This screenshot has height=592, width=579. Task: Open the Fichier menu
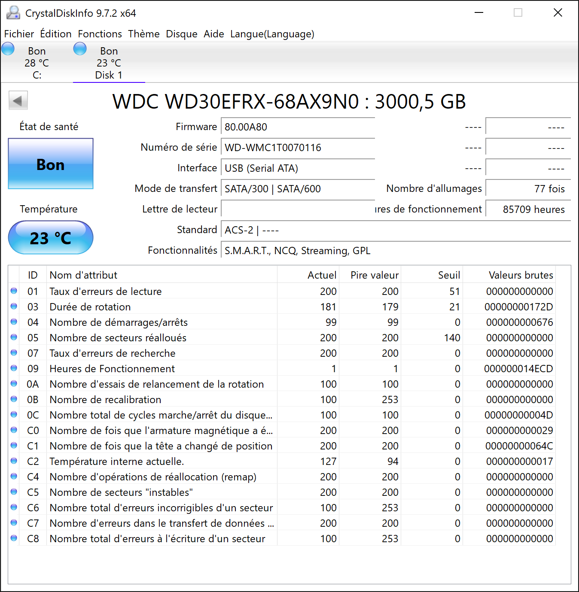click(19, 34)
